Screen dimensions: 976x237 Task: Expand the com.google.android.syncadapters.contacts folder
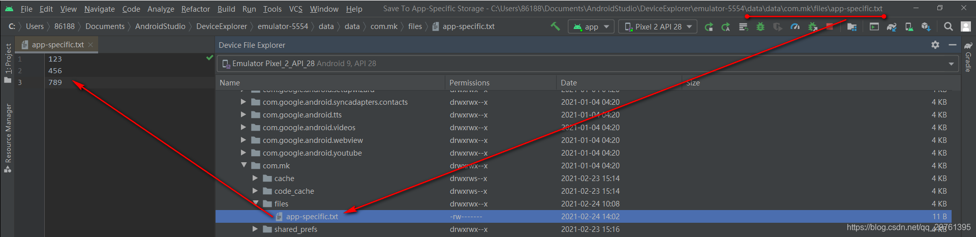(x=243, y=102)
